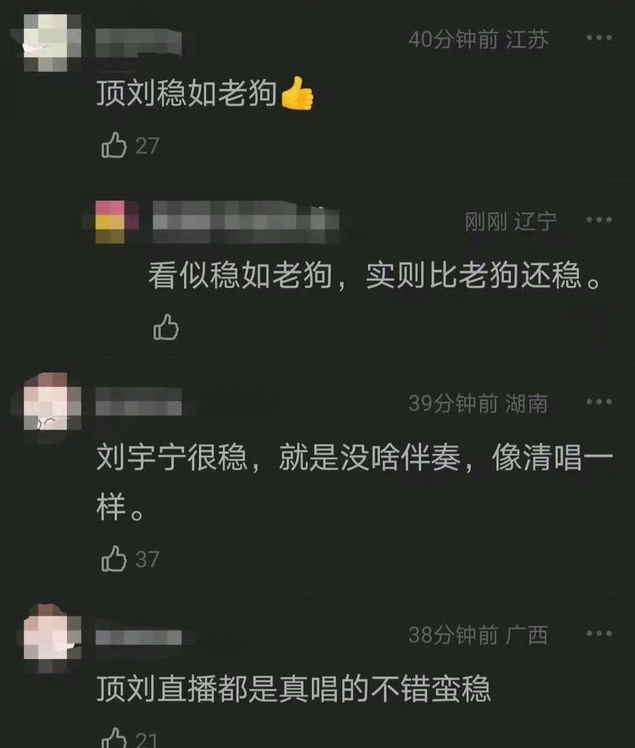Open the Guangxi commenter's username
Screen dimensions: 635x748
139,637
